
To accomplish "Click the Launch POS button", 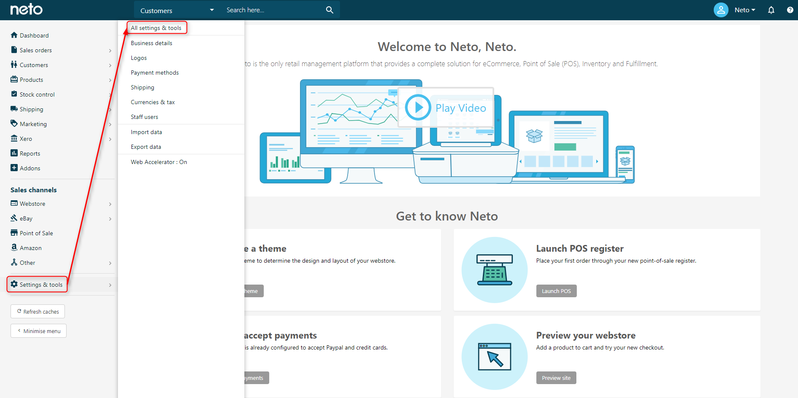I will click(556, 291).
